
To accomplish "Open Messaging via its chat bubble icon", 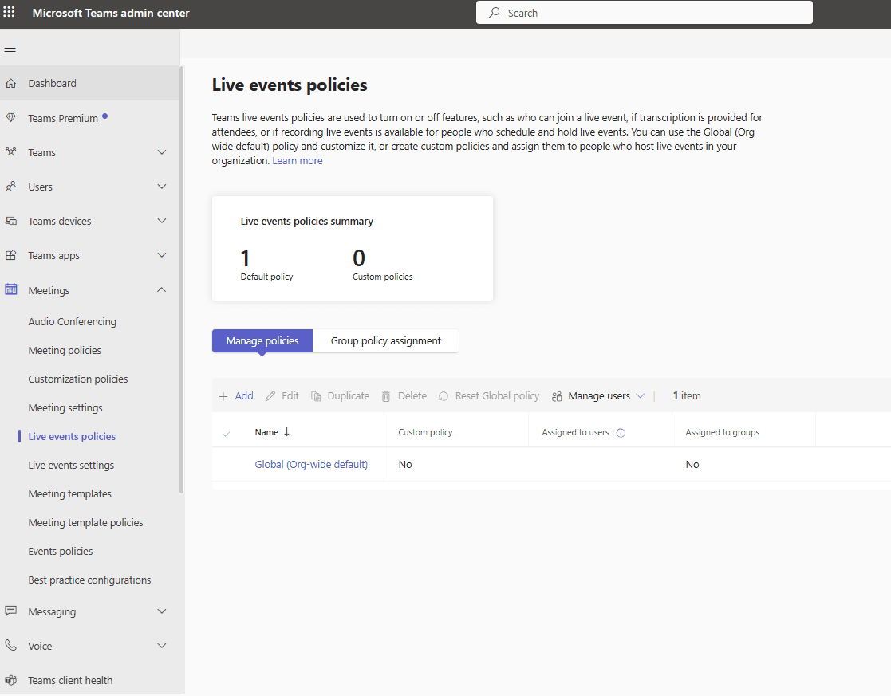I will click(11, 611).
